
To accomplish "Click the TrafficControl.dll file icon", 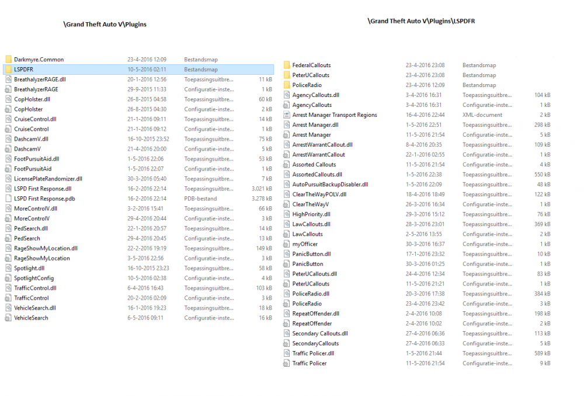I will coord(8,288).
